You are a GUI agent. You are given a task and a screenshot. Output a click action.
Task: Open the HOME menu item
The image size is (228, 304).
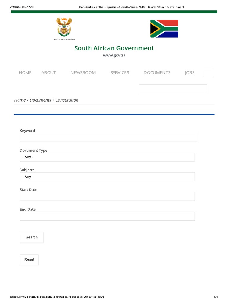pos(25,72)
